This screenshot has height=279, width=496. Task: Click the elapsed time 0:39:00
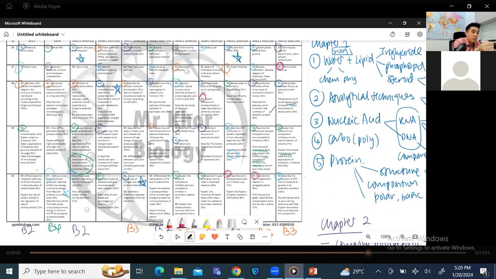tap(13, 253)
